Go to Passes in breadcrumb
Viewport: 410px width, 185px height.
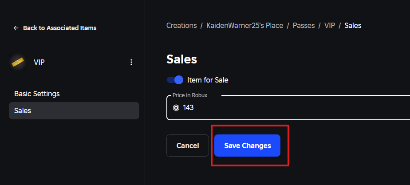304,25
